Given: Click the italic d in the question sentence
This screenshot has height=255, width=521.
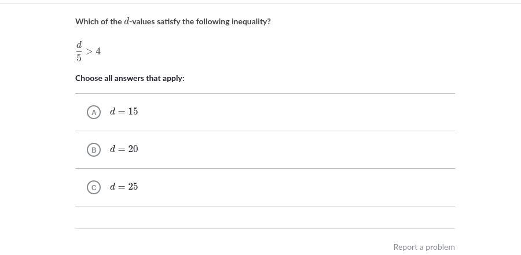Looking at the screenshot, I should pos(127,21).
